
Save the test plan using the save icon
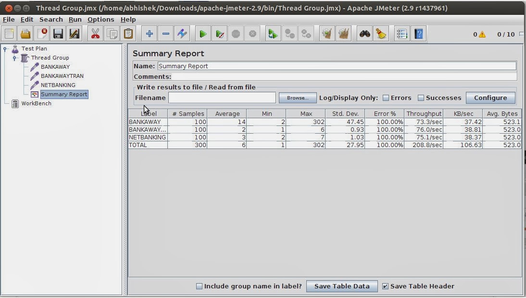[x=58, y=34]
